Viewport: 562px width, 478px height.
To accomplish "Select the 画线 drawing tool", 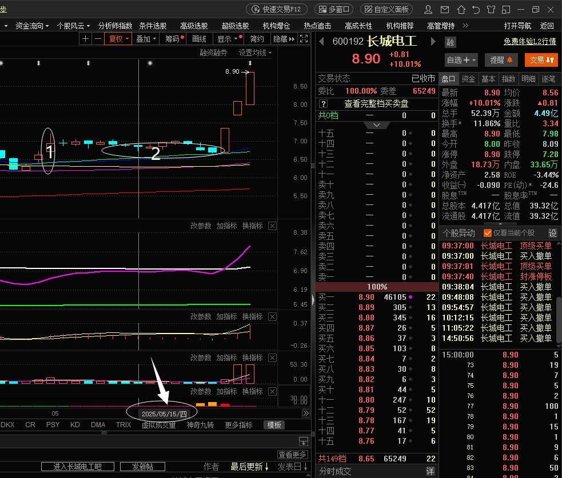I will pos(200,39).
